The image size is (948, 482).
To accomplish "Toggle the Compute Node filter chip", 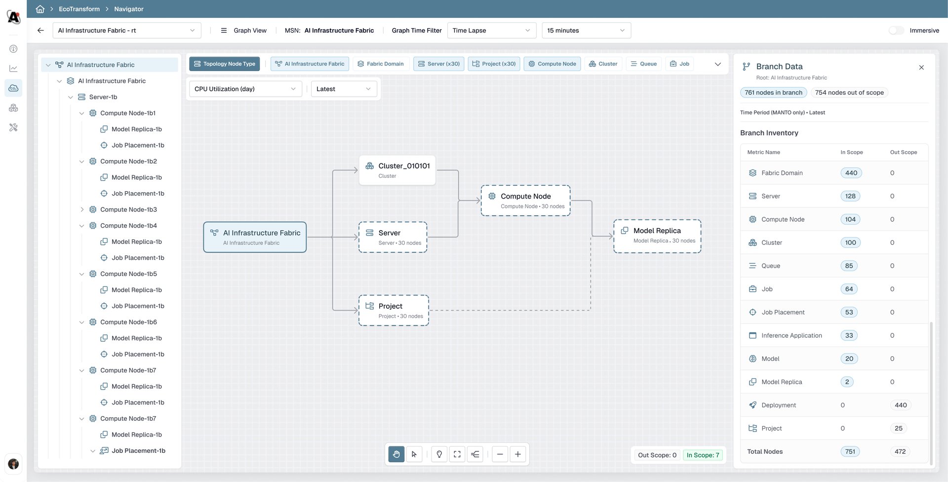I will 552,64.
